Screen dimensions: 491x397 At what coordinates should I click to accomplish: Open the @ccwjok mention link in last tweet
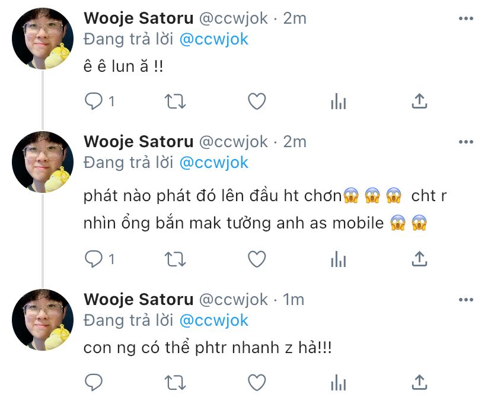pyautogui.click(x=214, y=321)
